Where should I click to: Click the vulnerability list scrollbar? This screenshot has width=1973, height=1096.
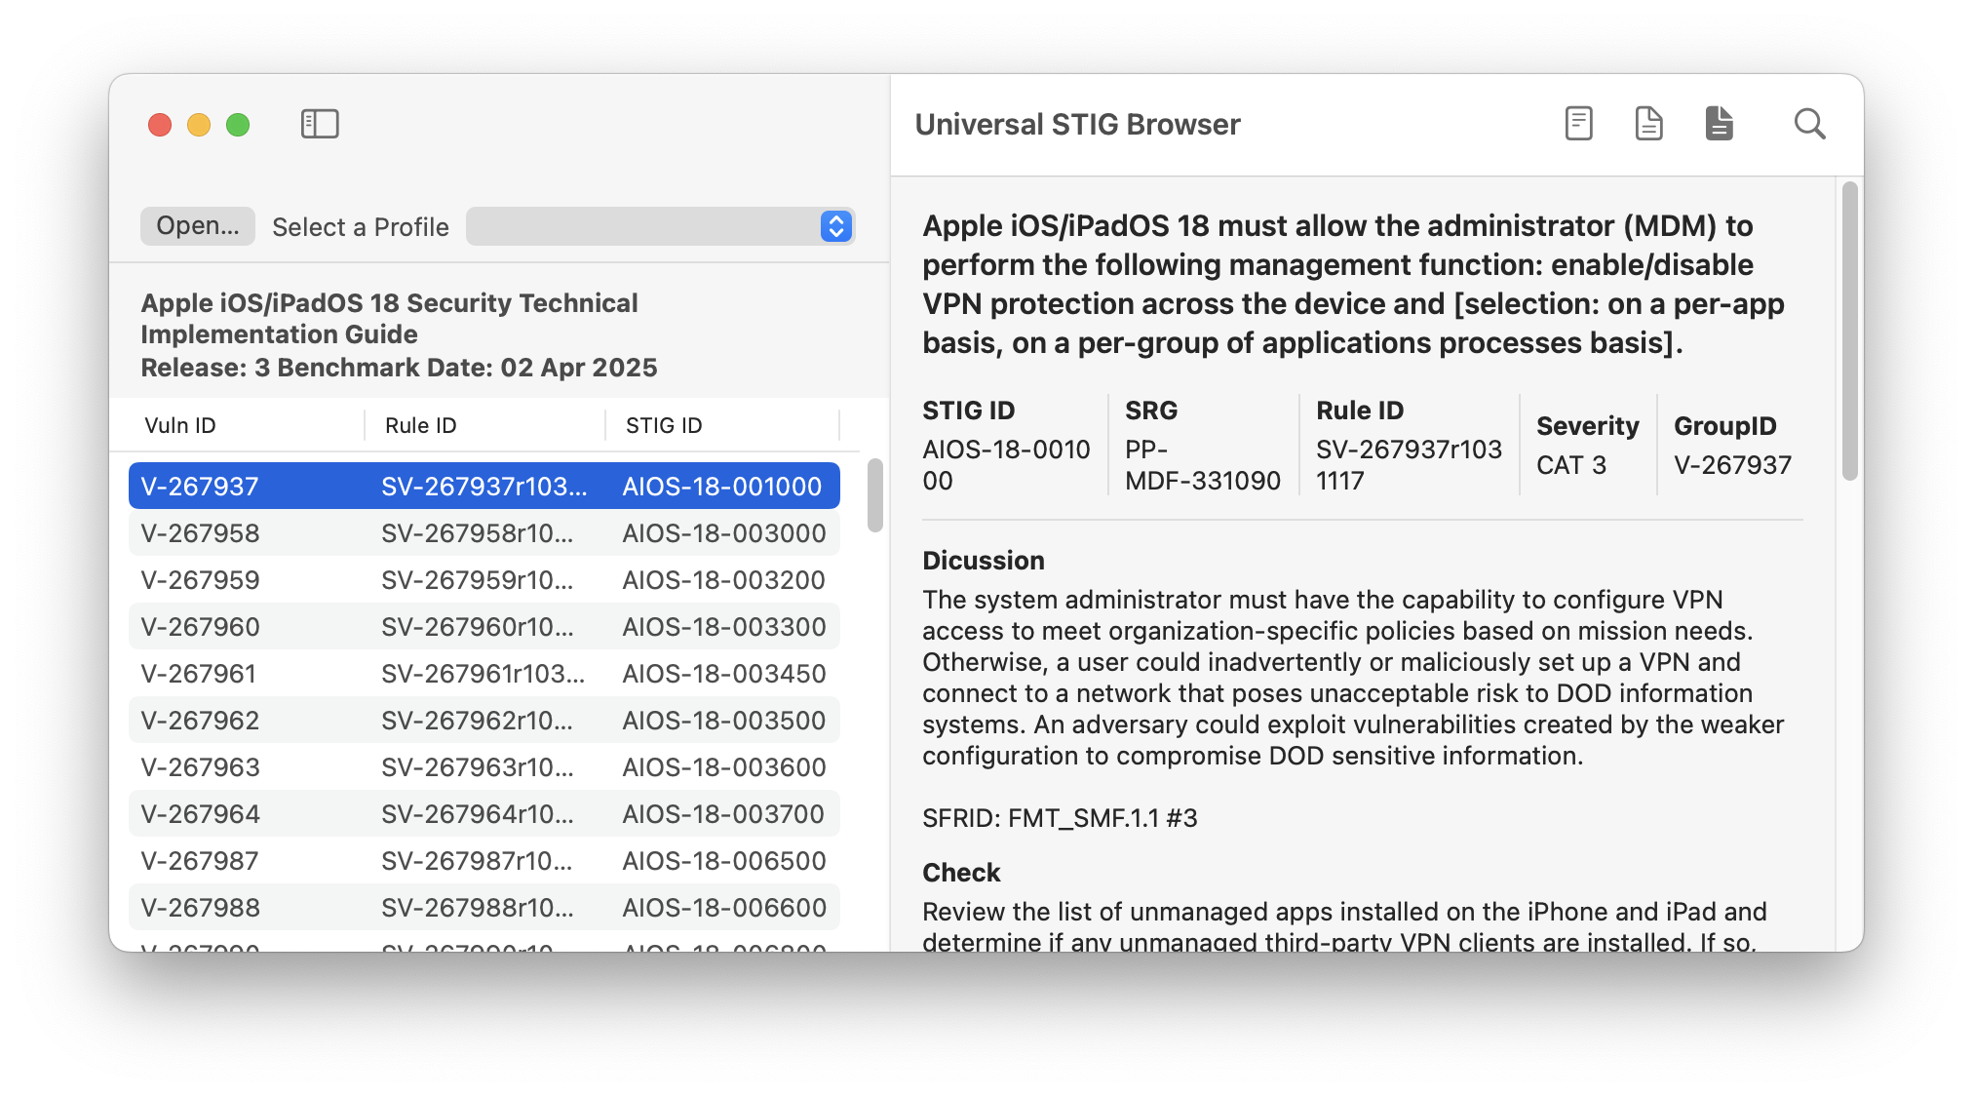[874, 495]
